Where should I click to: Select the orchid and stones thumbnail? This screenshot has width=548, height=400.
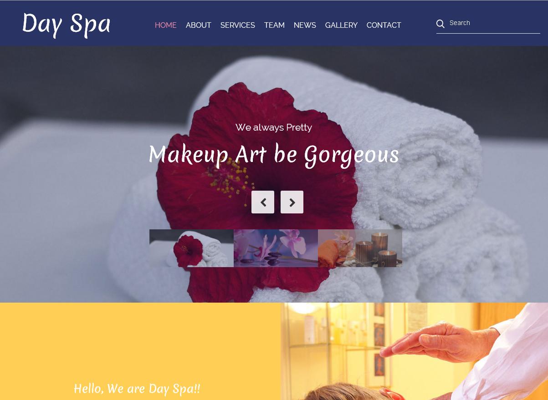click(x=276, y=248)
